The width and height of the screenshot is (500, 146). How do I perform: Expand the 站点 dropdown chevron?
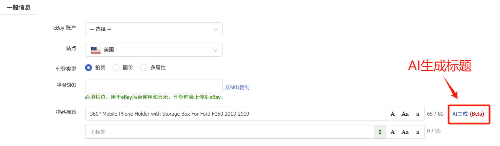pyautogui.click(x=215, y=50)
